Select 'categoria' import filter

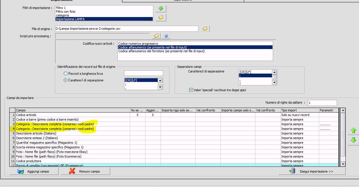(104, 15)
